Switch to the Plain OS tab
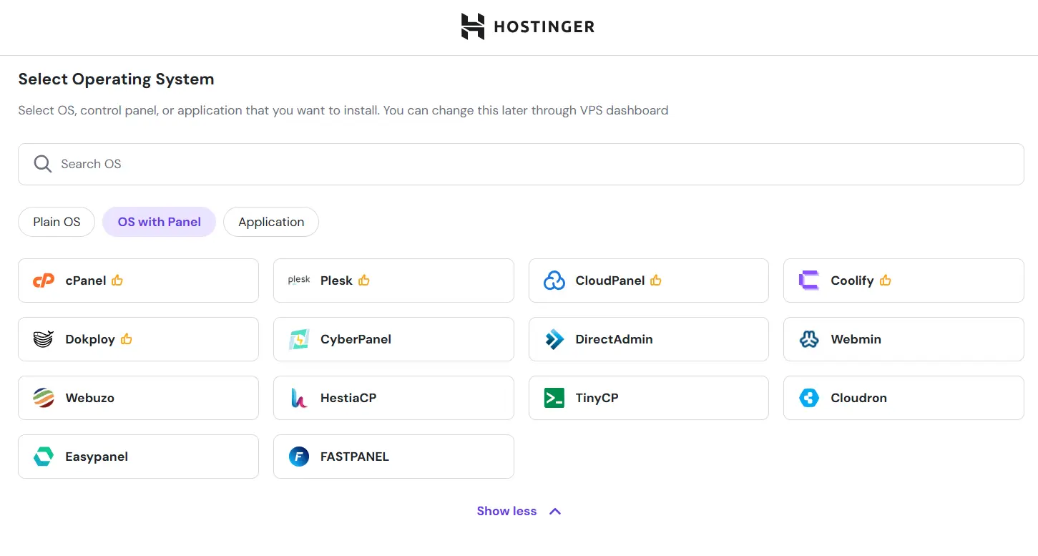 [57, 222]
